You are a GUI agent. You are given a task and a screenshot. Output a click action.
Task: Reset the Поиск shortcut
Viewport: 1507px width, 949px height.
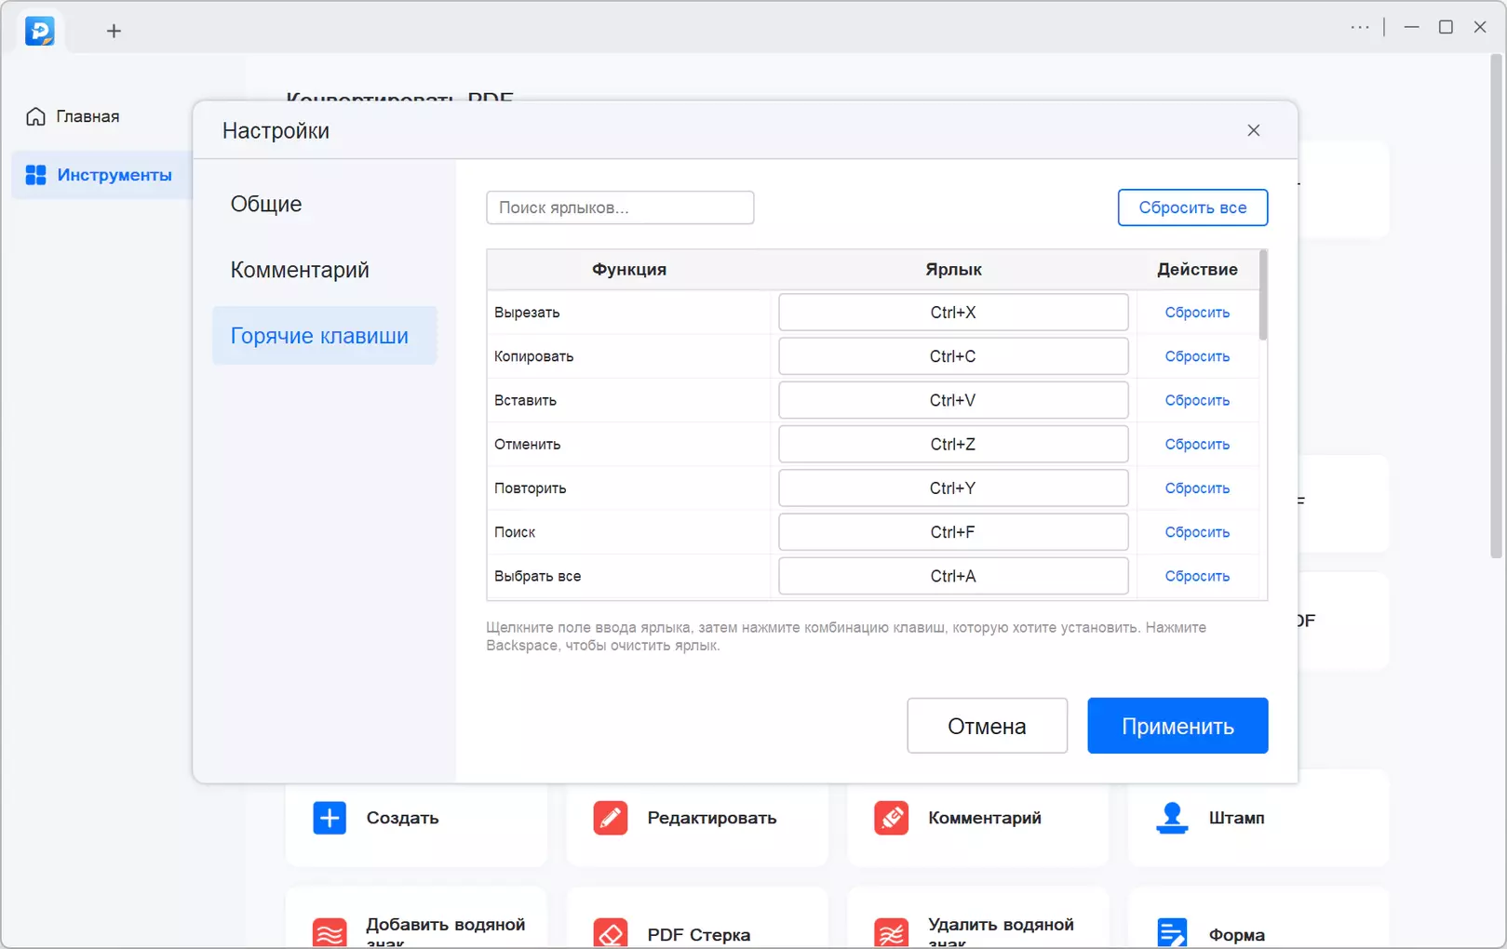[x=1197, y=532]
